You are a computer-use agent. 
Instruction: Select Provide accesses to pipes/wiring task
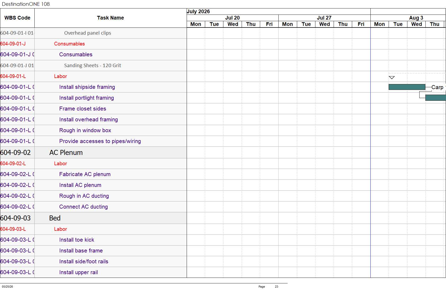coord(100,141)
